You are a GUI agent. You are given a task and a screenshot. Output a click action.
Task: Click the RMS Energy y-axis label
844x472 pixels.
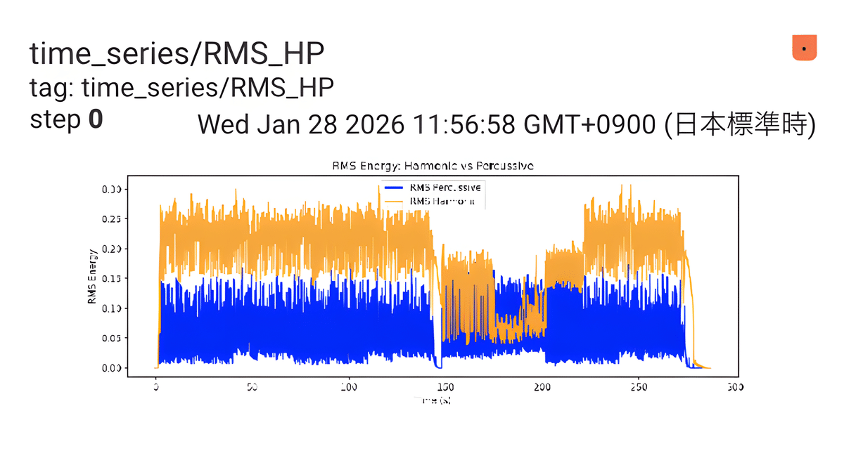(x=92, y=277)
